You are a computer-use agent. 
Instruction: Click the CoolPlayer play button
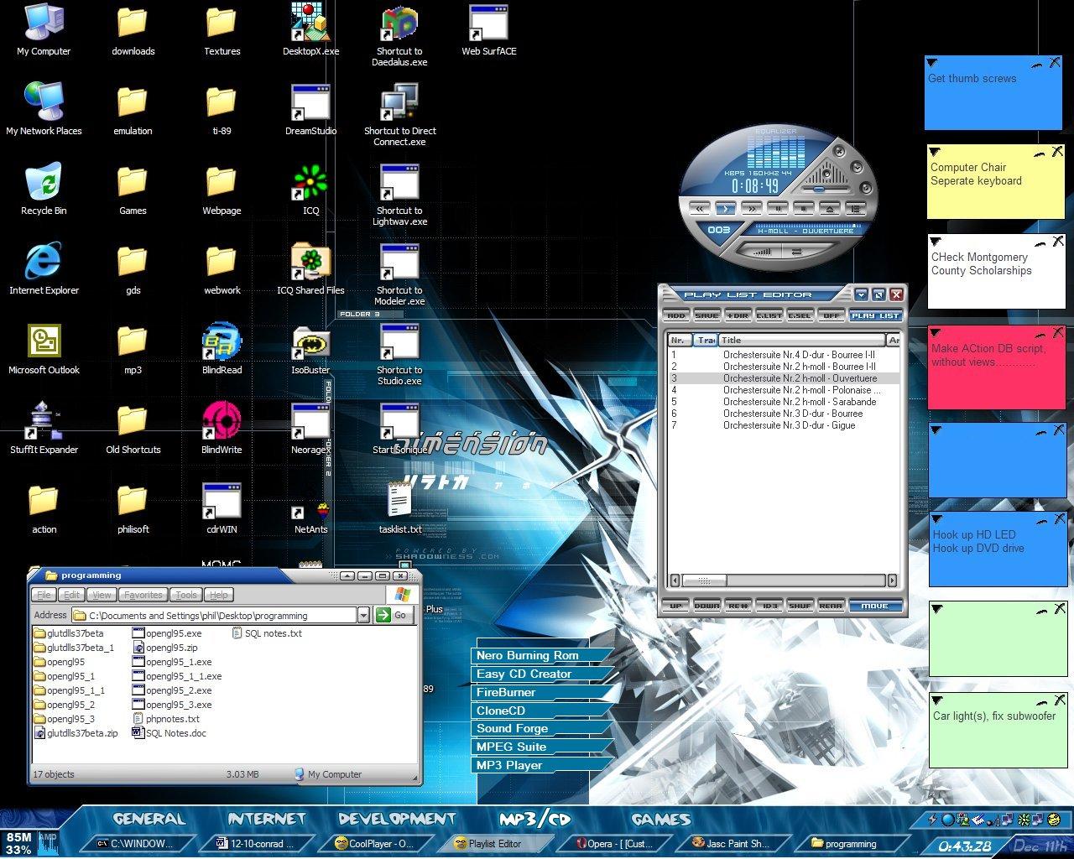(x=726, y=209)
